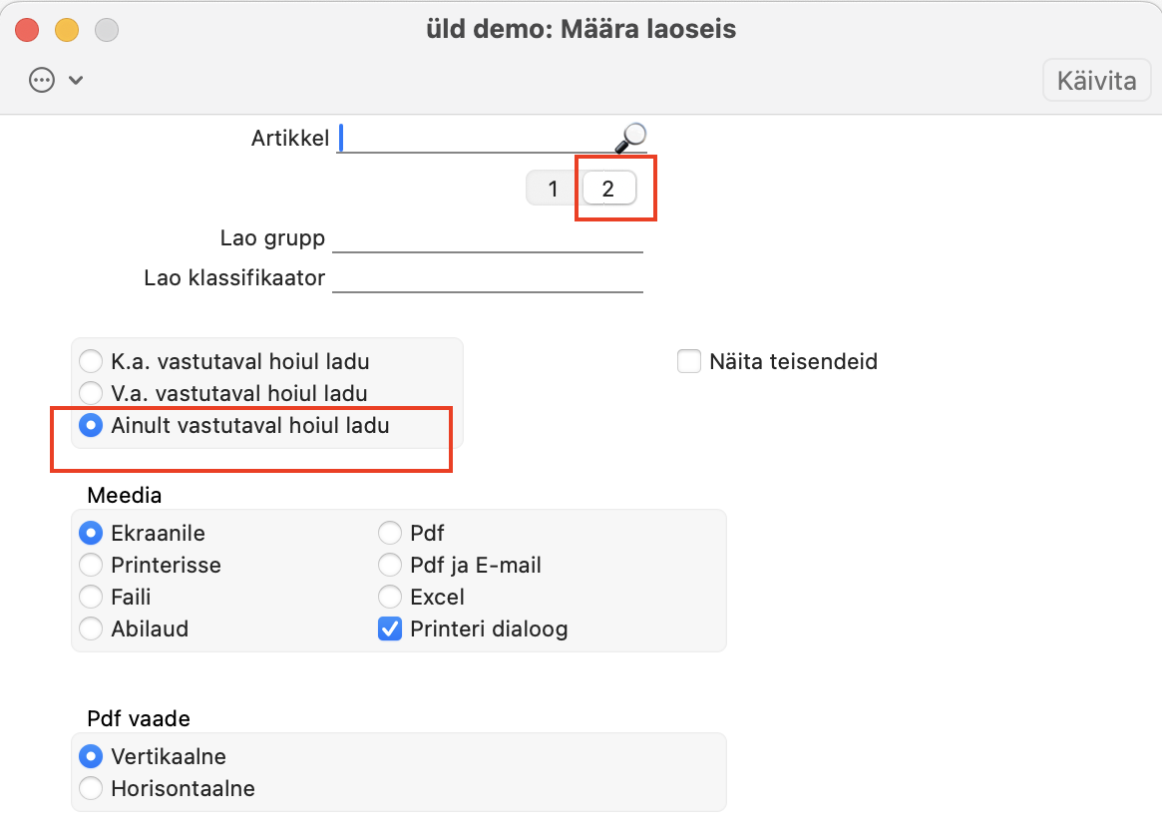The image size is (1162, 836).
Task: Switch to tab 2
Action: tap(608, 189)
